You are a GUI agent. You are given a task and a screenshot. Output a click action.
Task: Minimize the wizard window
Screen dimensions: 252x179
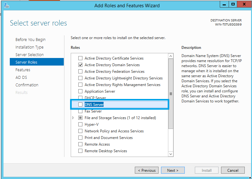224,4
